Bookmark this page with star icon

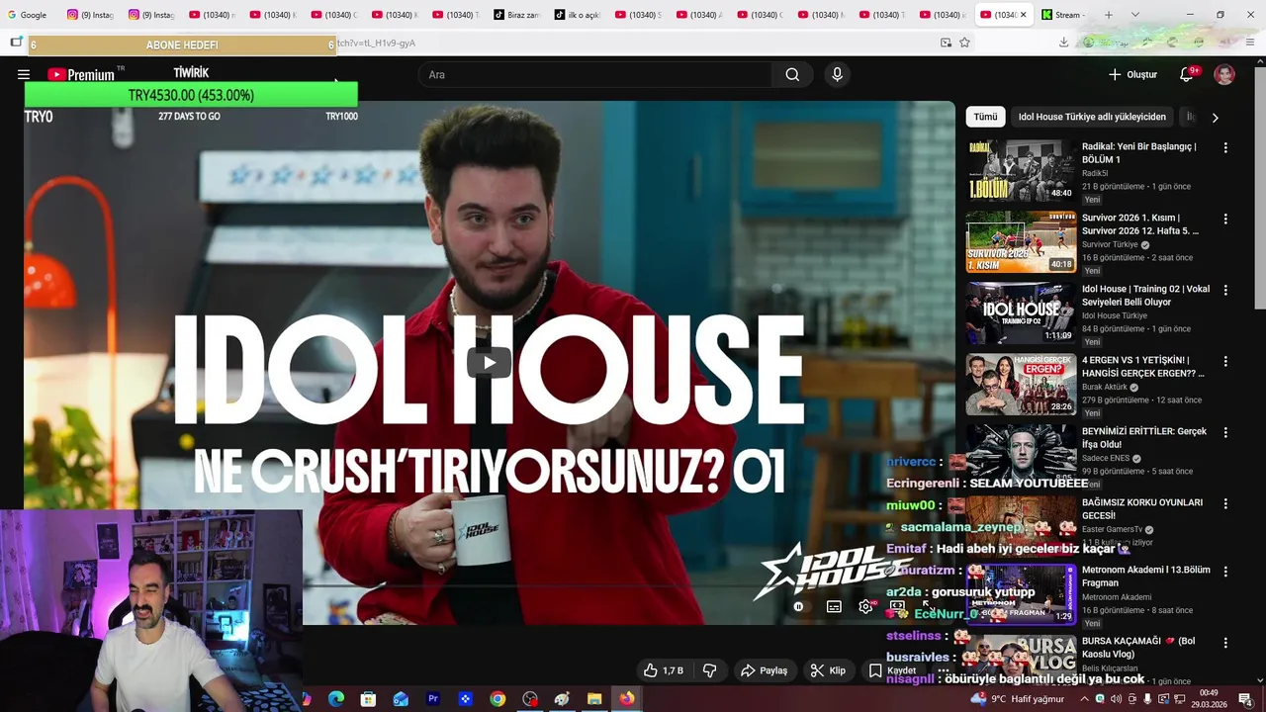point(964,43)
